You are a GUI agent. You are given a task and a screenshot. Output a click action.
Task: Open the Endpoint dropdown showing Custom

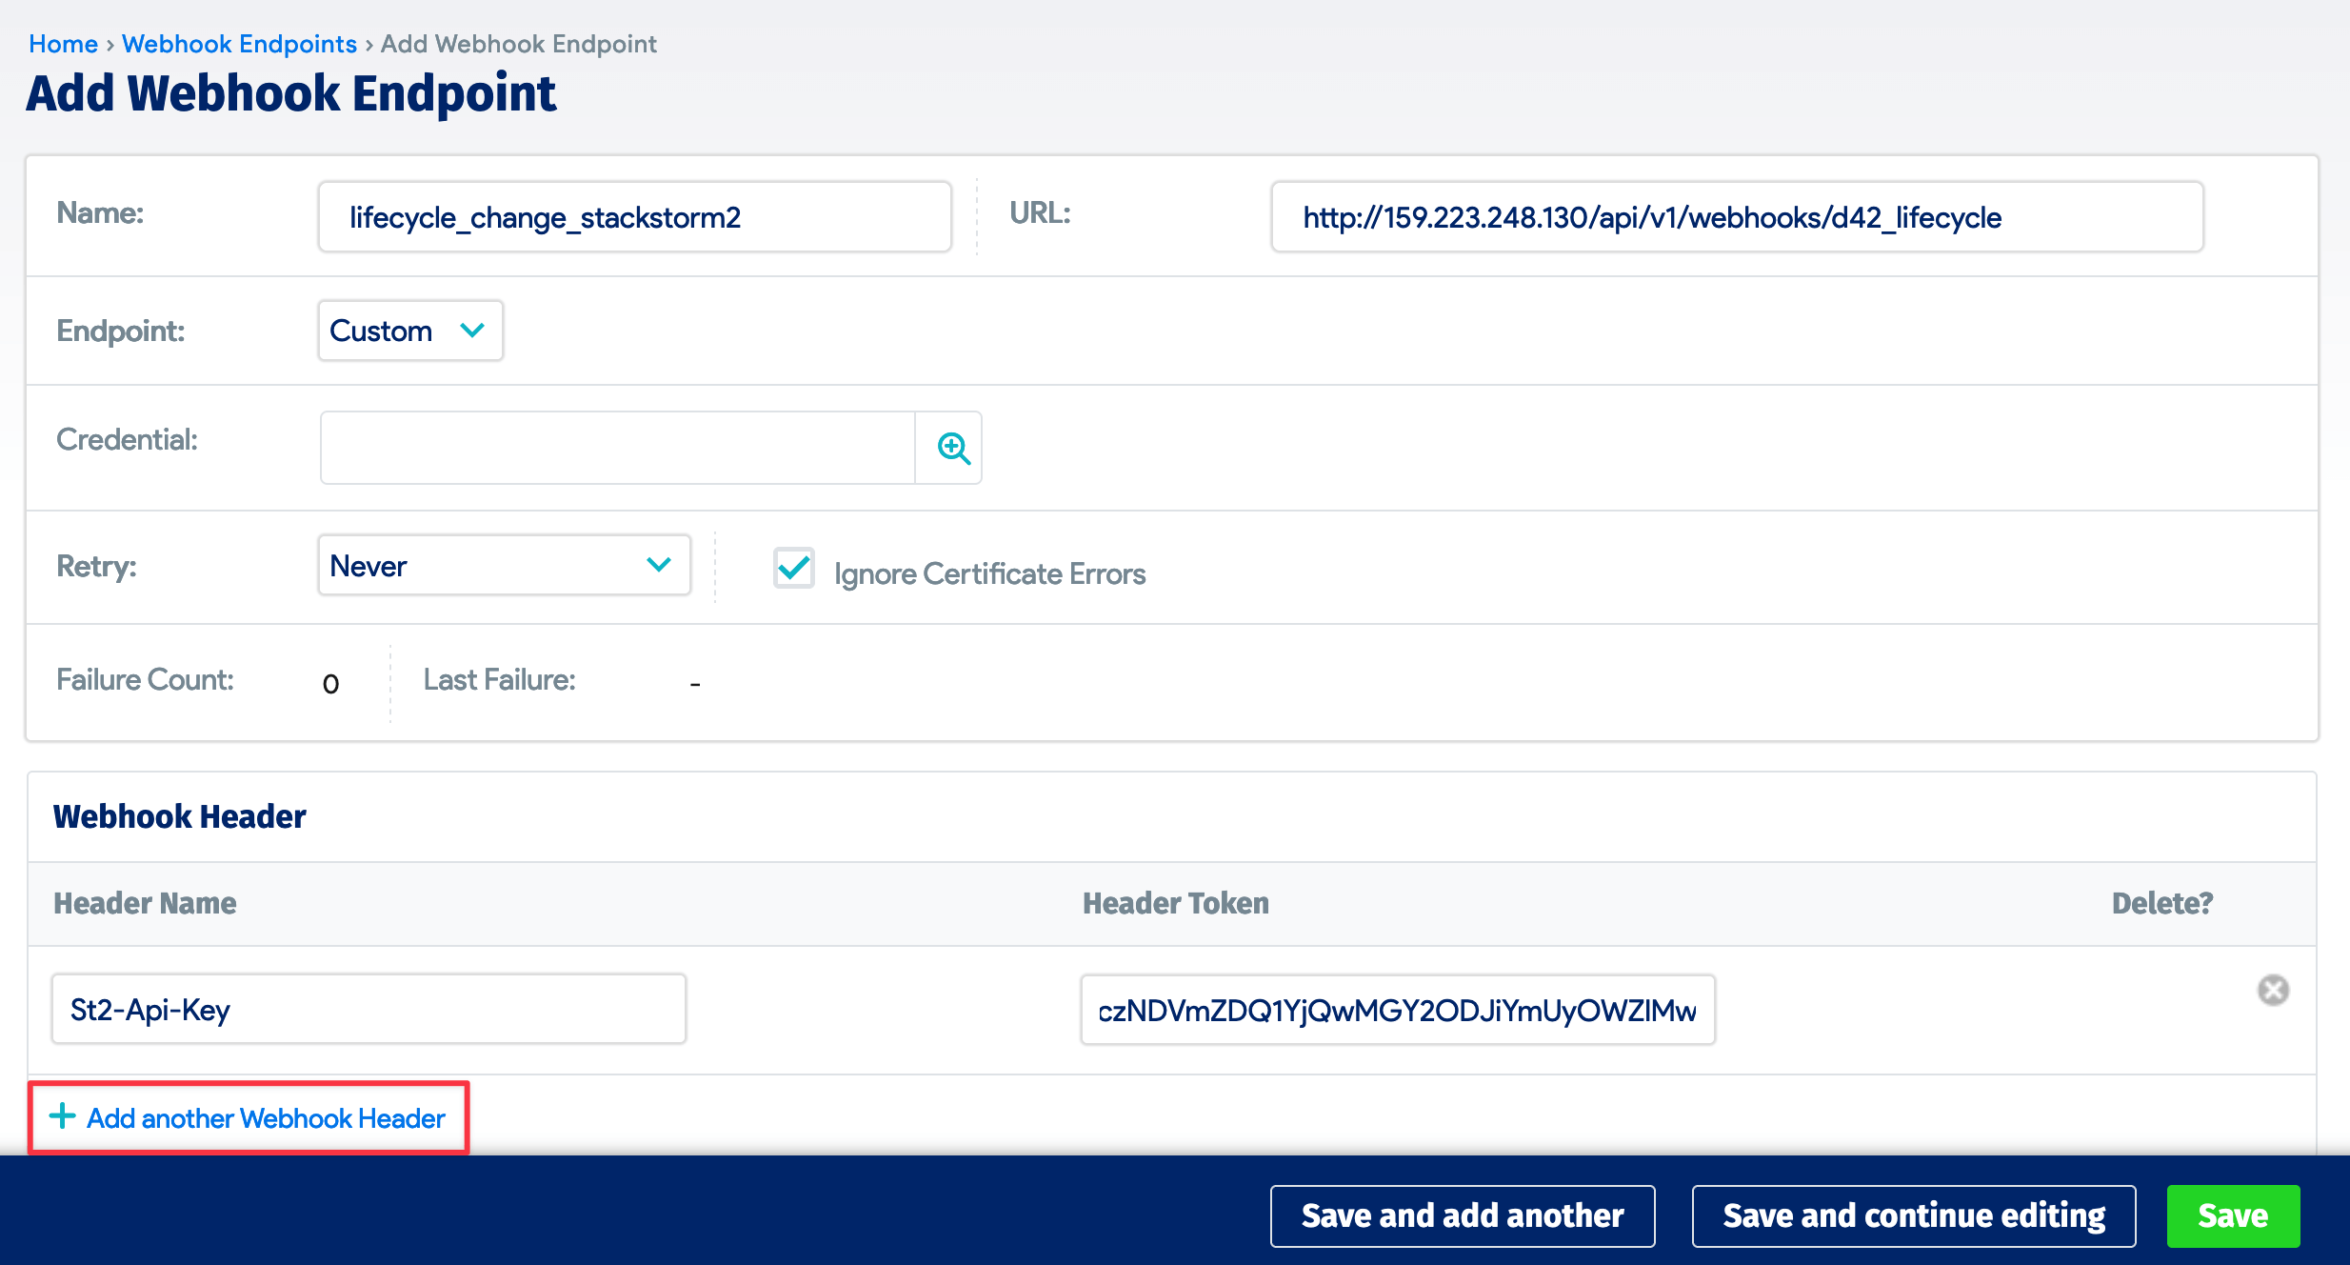tap(409, 331)
